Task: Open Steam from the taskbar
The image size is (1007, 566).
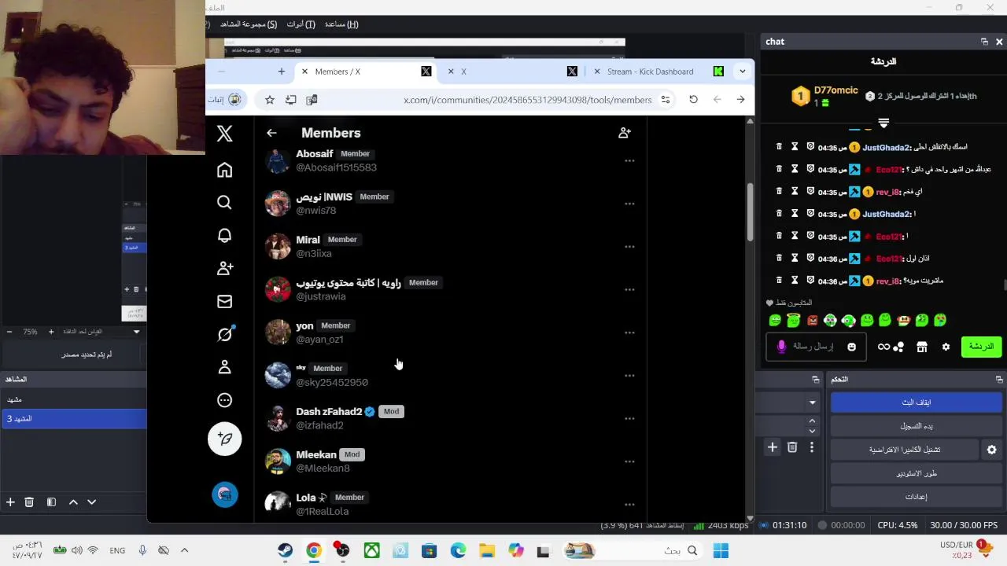Action: coord(286,550)
